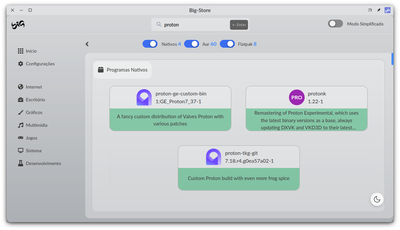400x230 pixels.
Task: Click the Gráficos brush icon
Action: click(21, 112)
